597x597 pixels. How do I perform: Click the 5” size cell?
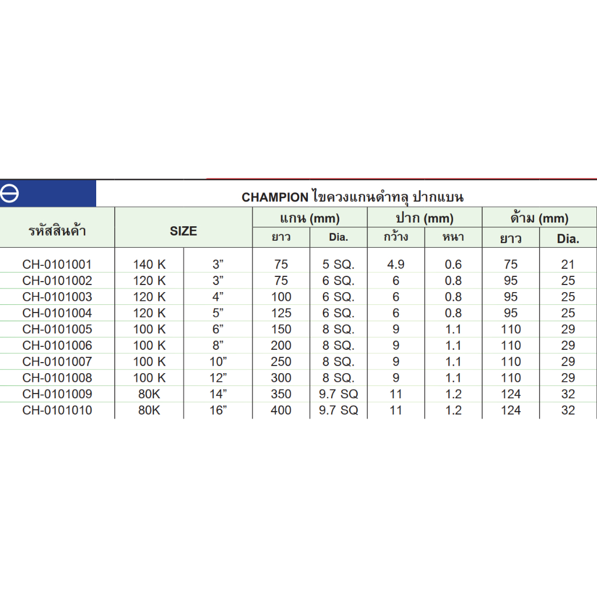tap(218, 313)
